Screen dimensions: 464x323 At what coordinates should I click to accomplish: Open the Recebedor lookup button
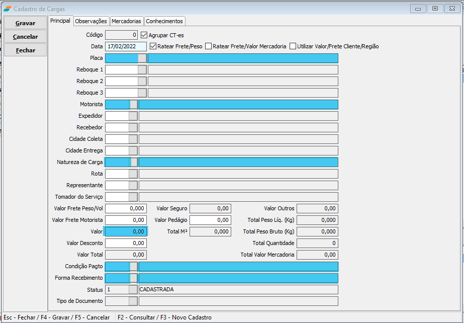(x=133, y=128)
